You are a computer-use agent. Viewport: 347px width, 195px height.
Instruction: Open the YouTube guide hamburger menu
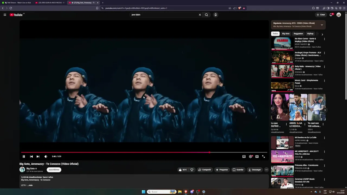click(5, 15)
